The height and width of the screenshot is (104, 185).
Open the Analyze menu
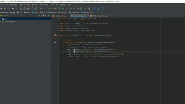pyautogui.click(x=27, y=5)
